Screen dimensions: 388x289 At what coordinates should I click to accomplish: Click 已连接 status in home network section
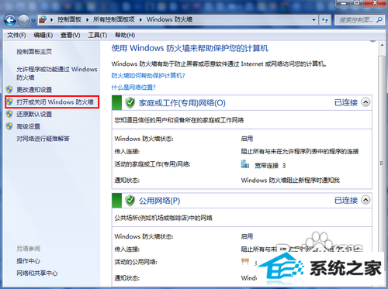[x=346, y=102]
